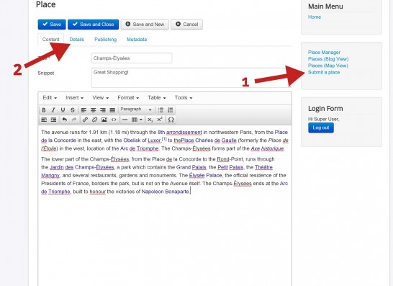Viewport: 393px width, 286px height.
Task: Insert special character omega icon
Action: pyautogui.click(x=171, y=120)
